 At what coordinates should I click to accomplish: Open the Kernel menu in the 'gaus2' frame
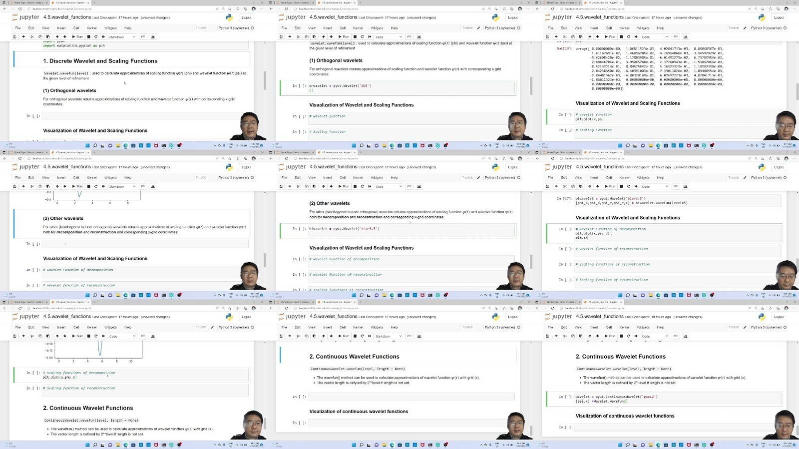[624, 328]
